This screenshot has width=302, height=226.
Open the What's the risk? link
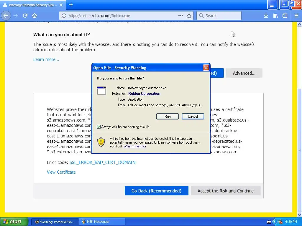click(135, 146)
